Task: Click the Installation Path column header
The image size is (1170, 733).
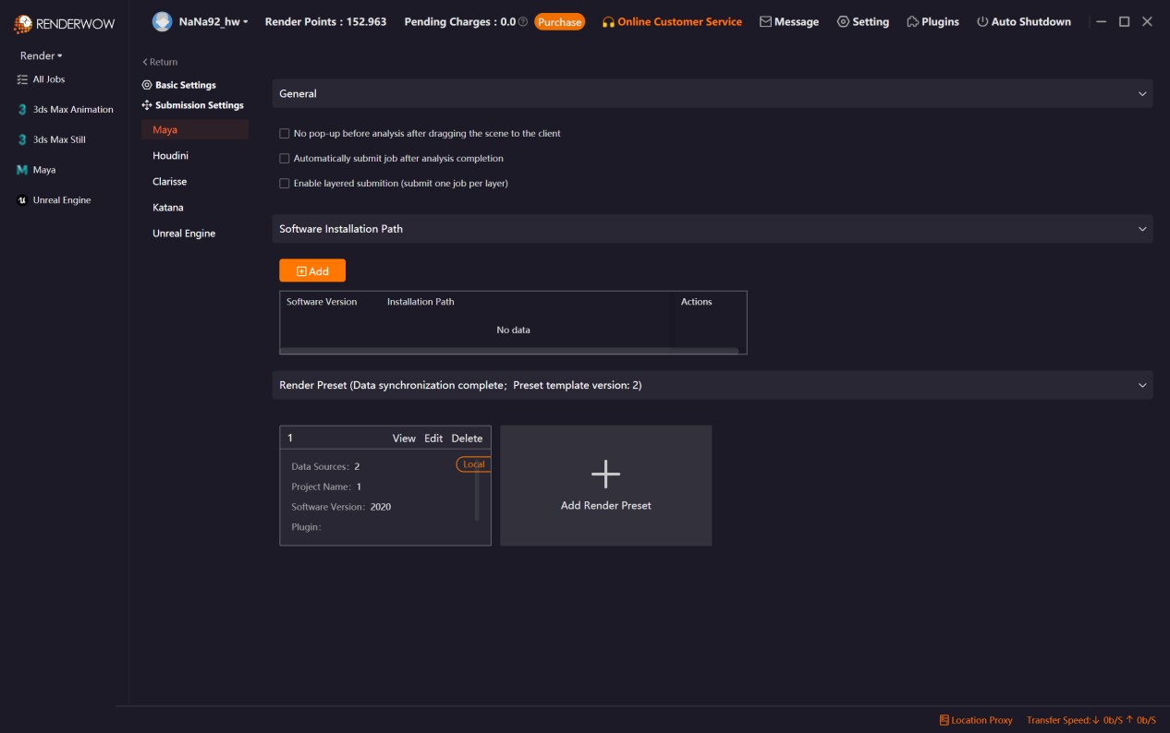Action: click(420, 302)
